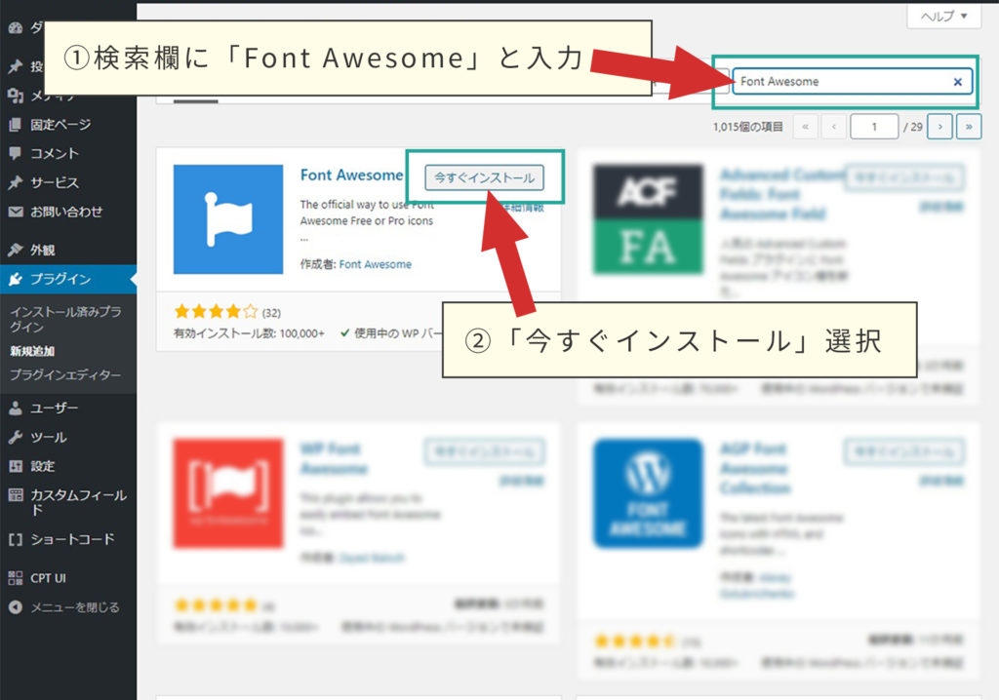Image resolution: width=999 pixels, height=700 pixels.
Task: Click the plug icon beside プラグイン
Action: coord(16,279)
